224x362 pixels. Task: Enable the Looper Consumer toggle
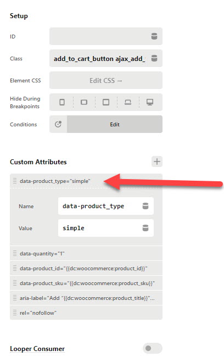[x=153, y=348]
